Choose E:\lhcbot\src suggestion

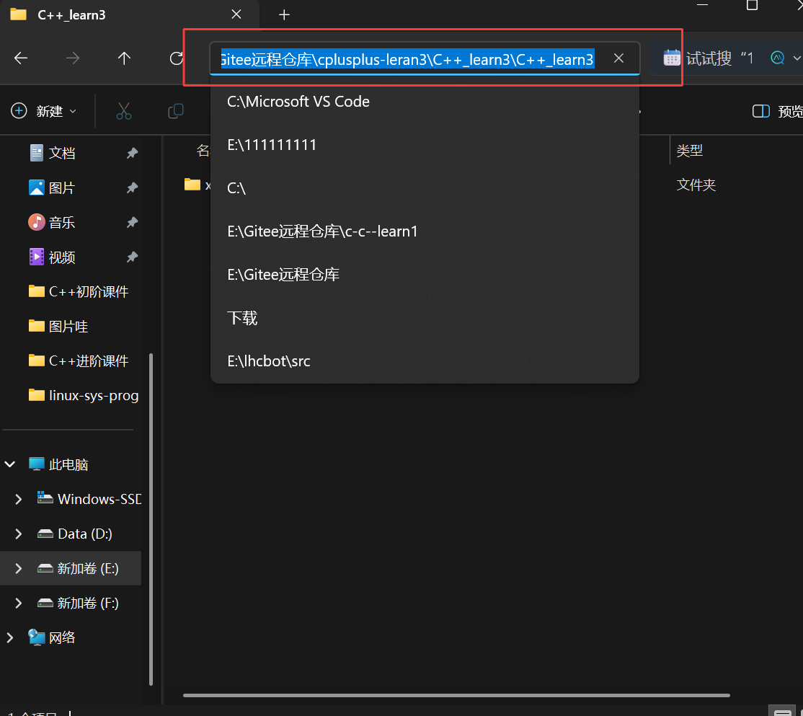pos(425,361)
